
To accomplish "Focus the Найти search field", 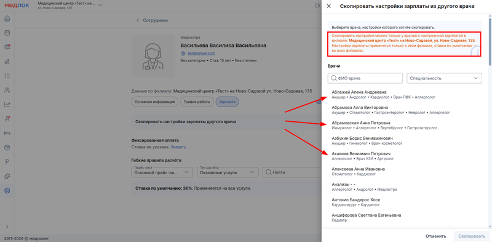I will coord(292,172).
